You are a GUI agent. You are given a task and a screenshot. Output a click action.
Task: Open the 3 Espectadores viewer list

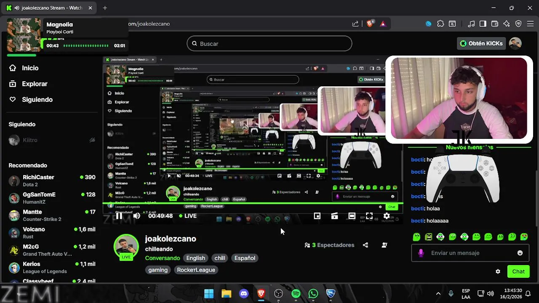pyautogui.click(x=329, y=245)
